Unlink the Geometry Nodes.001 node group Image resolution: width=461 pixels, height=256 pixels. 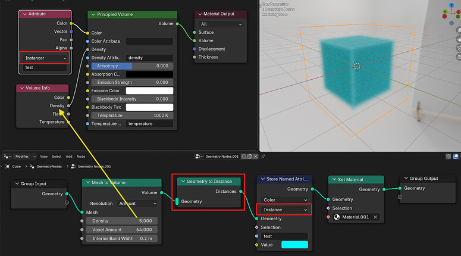[x=256, y=157]
